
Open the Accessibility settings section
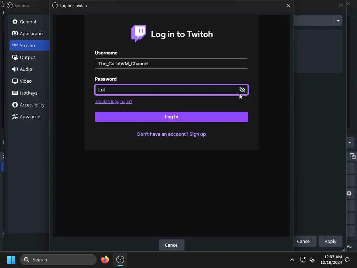pos(29,105)
